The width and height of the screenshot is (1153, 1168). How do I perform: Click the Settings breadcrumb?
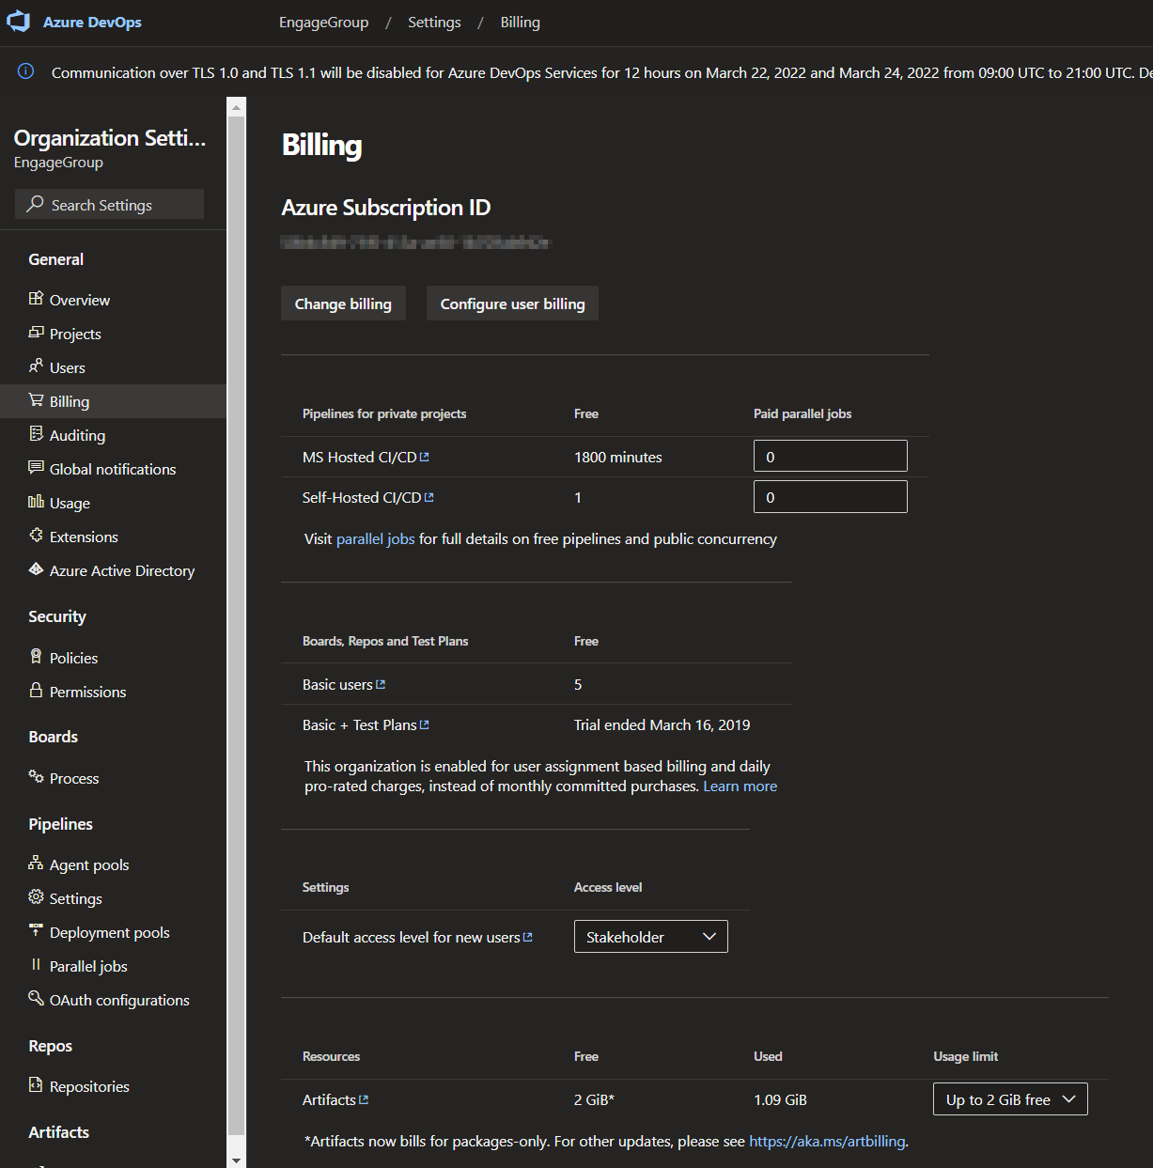click(x=434, y=22)
